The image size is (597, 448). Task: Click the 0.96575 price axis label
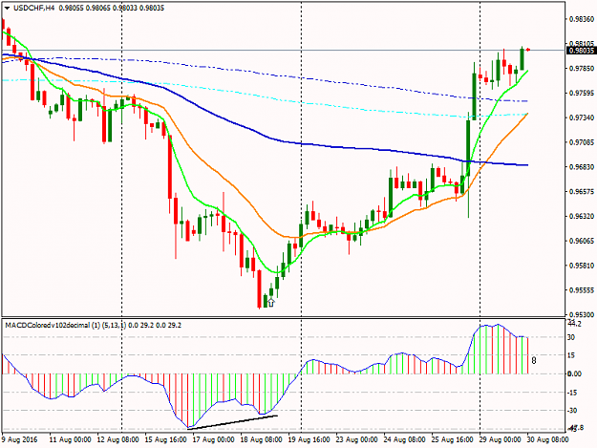(x=582, y=191)
